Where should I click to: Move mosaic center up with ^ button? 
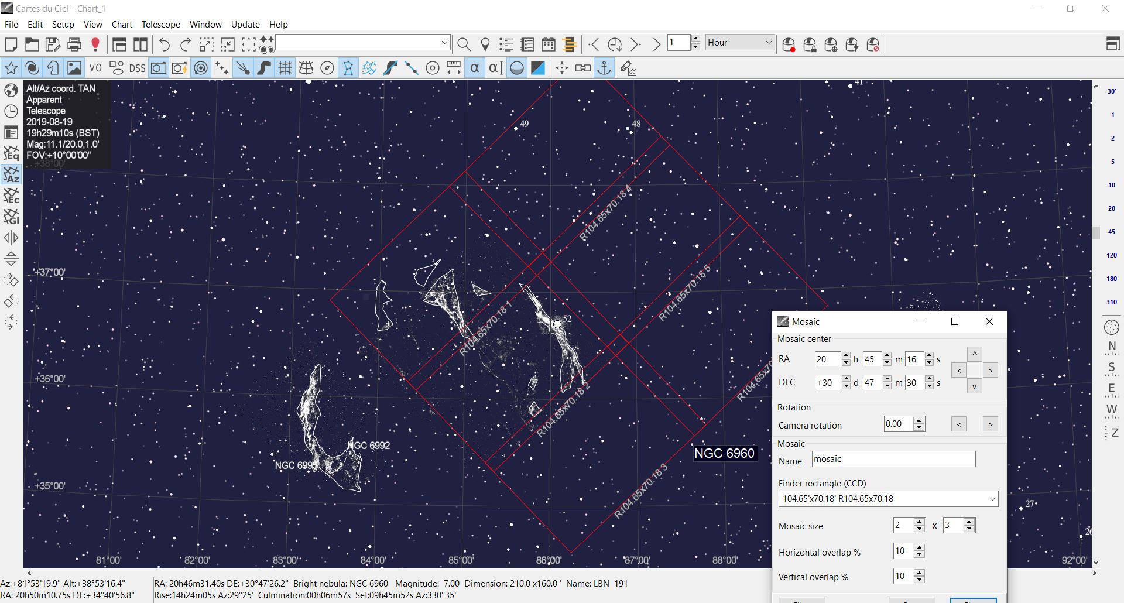click(x=974, y=354)
